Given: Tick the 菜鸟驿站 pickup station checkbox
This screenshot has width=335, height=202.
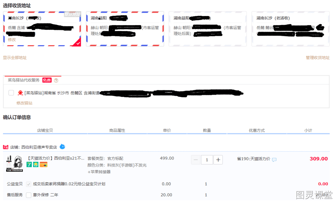Looking at the screenshot, I should tap(11, 93).
